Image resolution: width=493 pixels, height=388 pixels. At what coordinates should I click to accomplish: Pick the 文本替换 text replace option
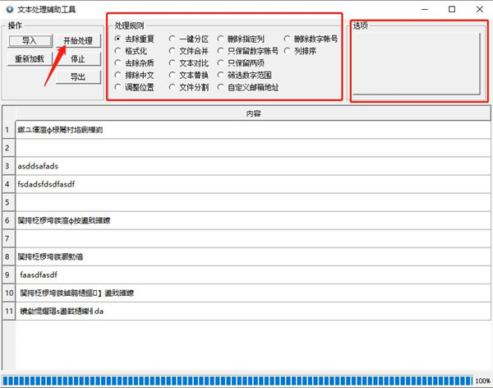[x=173, y=74]
